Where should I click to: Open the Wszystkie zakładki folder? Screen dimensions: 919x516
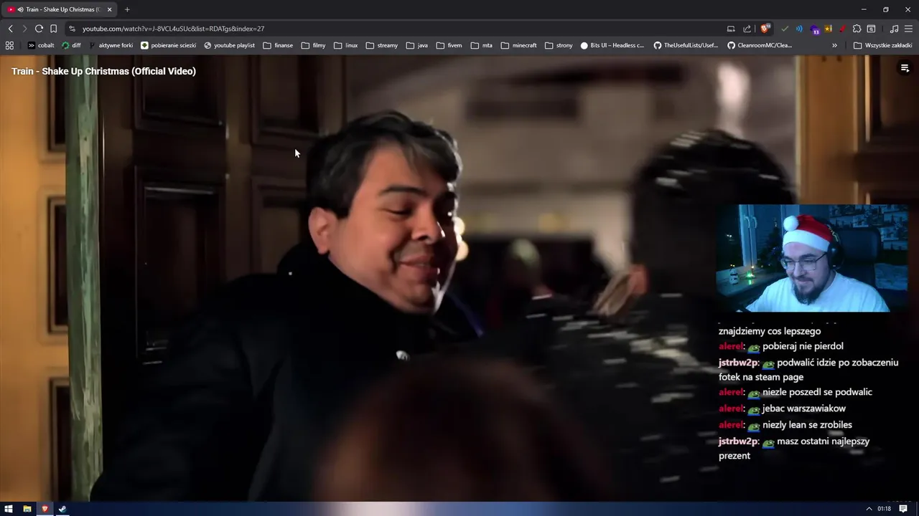coord(882,45)
